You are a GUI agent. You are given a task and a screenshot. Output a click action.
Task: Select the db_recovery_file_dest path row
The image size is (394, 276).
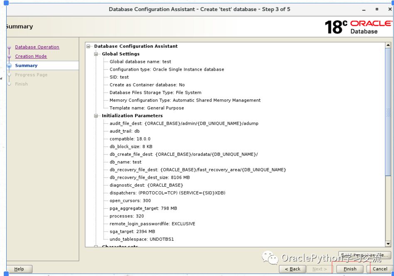coord(198,170)
